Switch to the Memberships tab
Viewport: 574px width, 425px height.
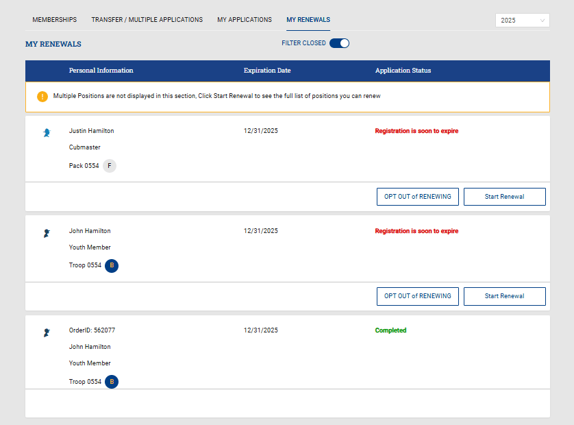tap(55, 20)
